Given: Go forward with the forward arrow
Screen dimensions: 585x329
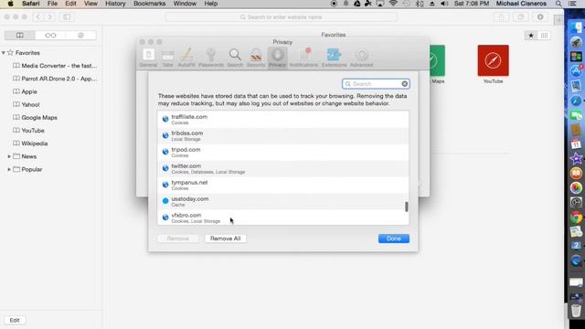Looking at the screenshot, I should pyautogui.click(x=49, y=17).
